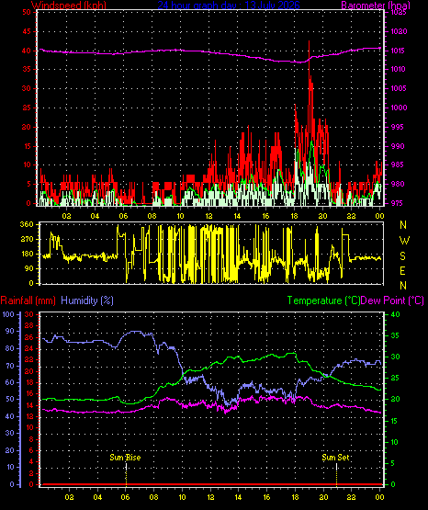
Task: Click 35 on the temperature axis
Action: (395, 336)
